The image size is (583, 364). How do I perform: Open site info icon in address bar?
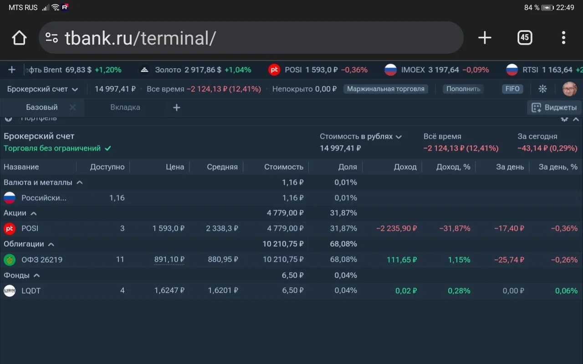52,38
